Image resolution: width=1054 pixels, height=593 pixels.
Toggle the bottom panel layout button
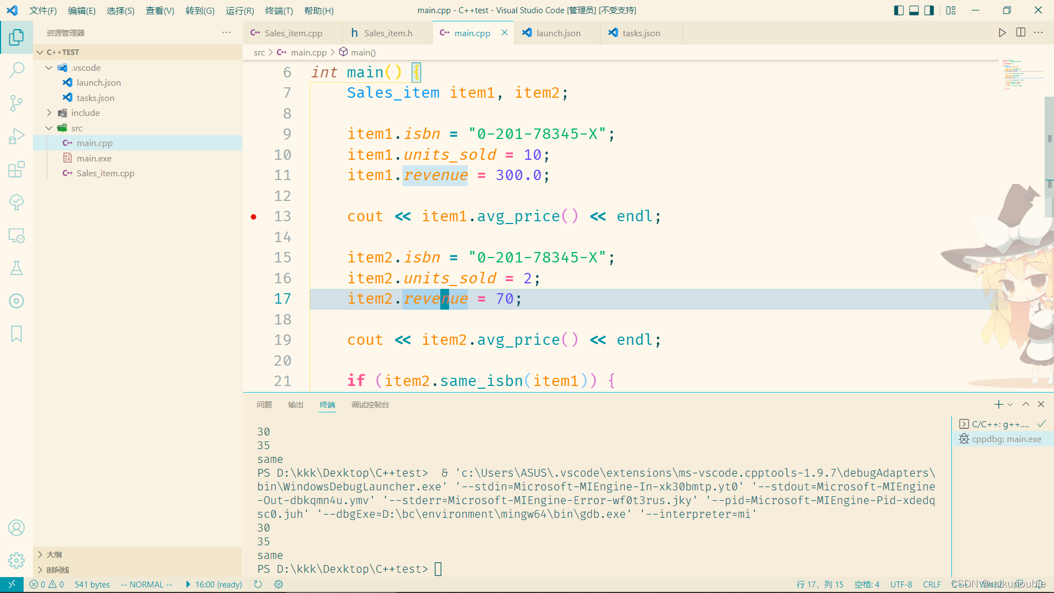pyautogui.click(x=914, y=10)
